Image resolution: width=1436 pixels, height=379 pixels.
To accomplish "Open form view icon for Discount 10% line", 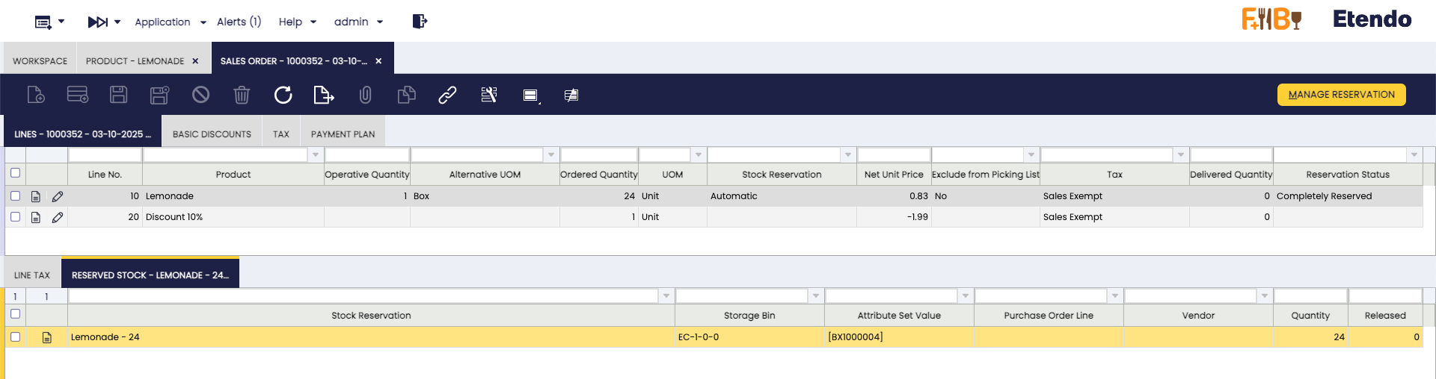I will pyautogui.click(x=35, y=217).
